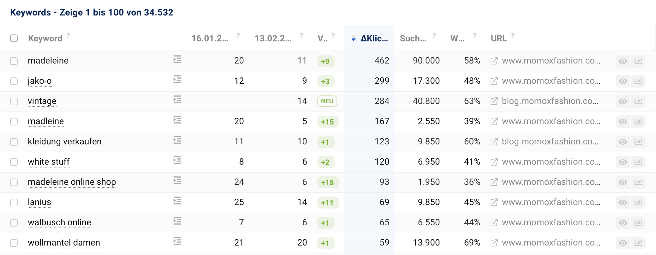Open external URL icon in lanius row
656x255 pixels.
[494, 203]
